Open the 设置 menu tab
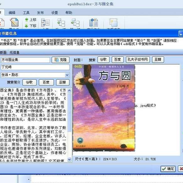The width and height of the screenshot is (183, 183). point(54,13)
